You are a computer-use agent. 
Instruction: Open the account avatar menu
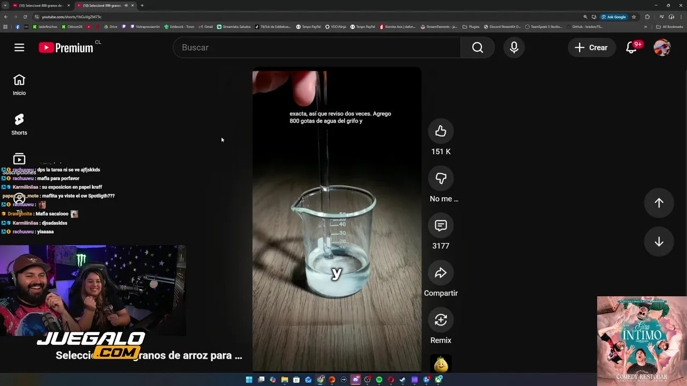click(662, 48)
